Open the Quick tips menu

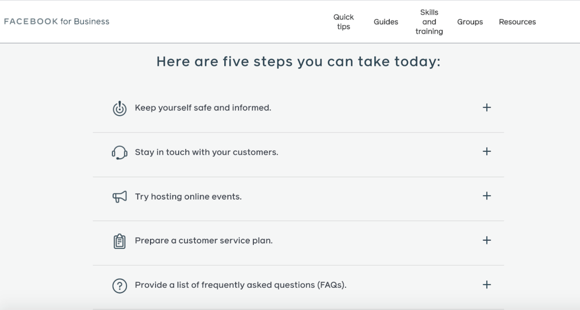343,22
